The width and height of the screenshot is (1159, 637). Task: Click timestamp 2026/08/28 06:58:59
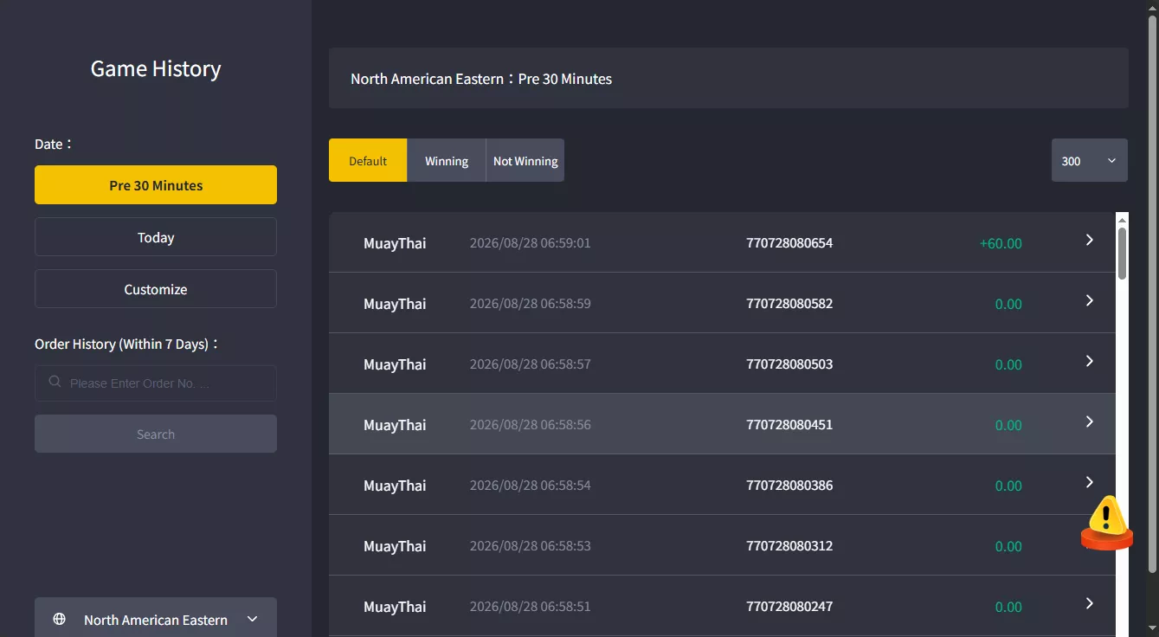530,304
